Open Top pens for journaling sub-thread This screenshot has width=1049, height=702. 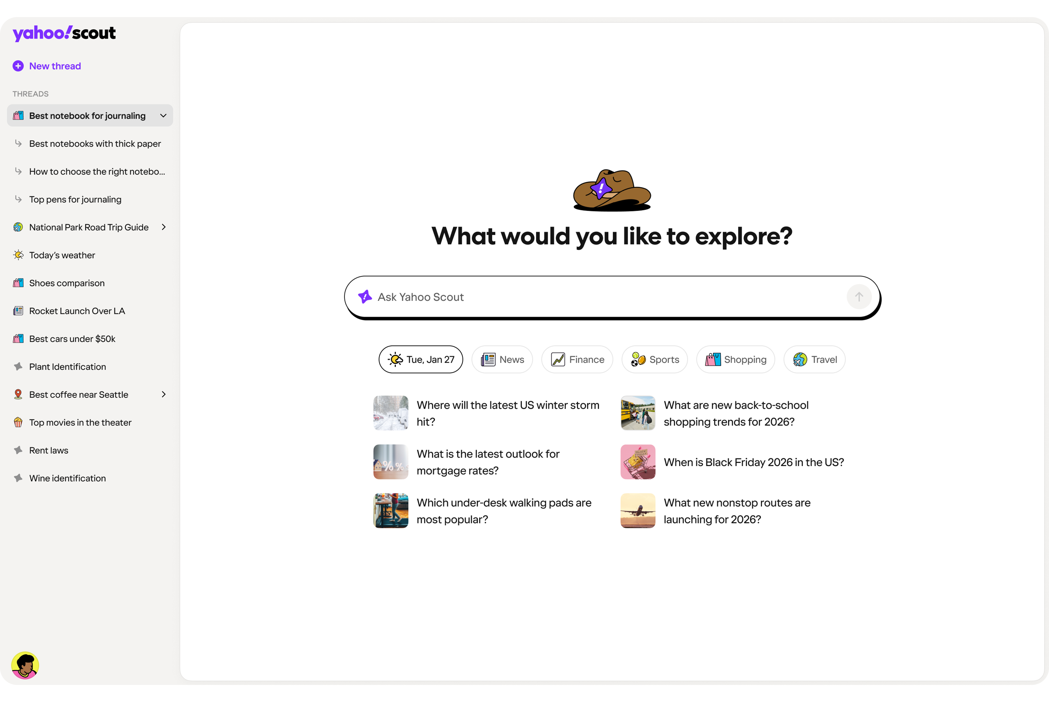pos(75,200)
